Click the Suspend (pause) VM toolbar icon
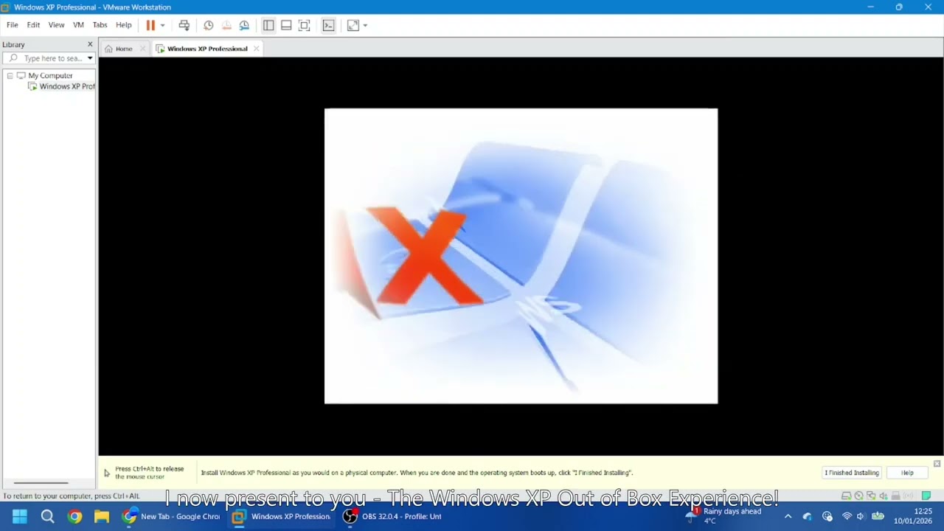Image resolution: width=944 pixels, height=531 pixels. click(150, 25)
